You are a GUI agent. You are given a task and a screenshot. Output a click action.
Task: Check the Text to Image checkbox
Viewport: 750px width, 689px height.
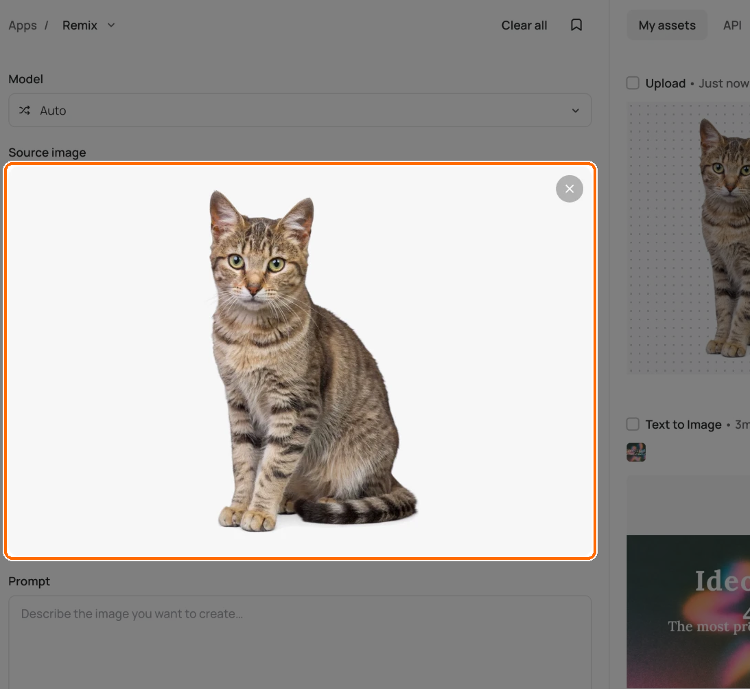tap(633, 424)
